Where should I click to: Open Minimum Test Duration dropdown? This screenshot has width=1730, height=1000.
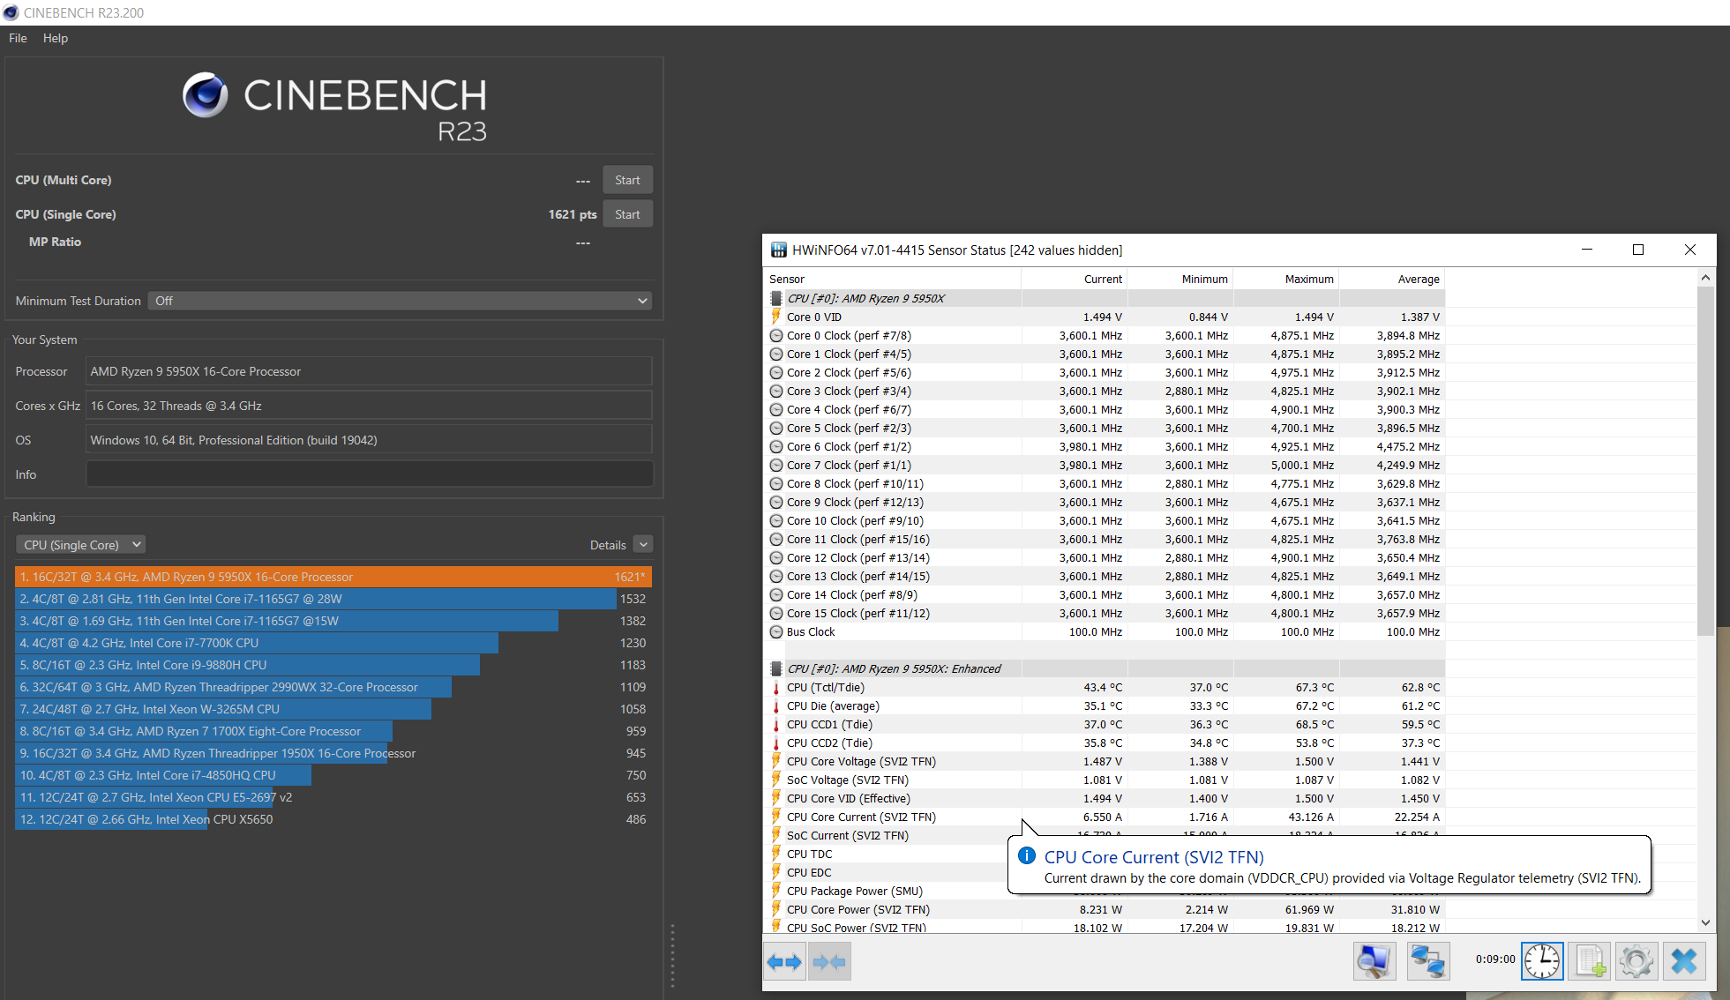pyautogui.click(x=400, y=301)
